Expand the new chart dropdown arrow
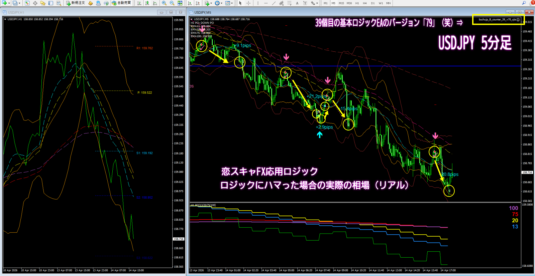535x276 pixels. [9, 3]
